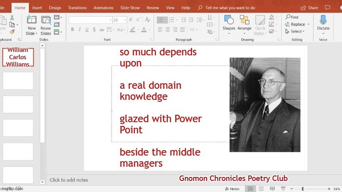Decrease font size with the smaller A icon

(138, 20)
